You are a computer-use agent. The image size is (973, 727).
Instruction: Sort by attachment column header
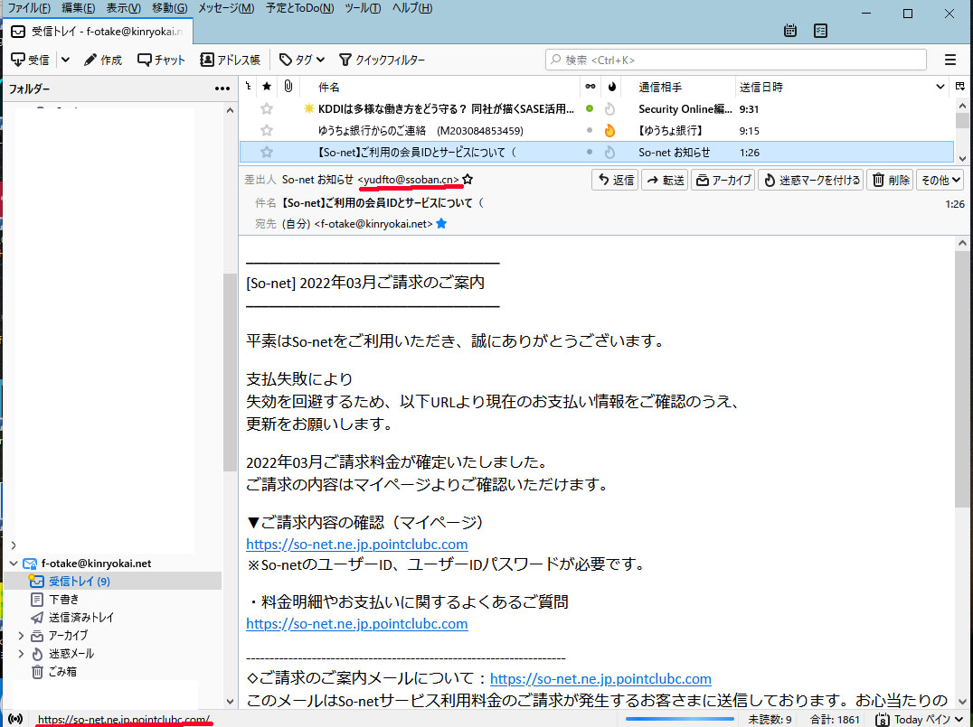tap(288, 86)
